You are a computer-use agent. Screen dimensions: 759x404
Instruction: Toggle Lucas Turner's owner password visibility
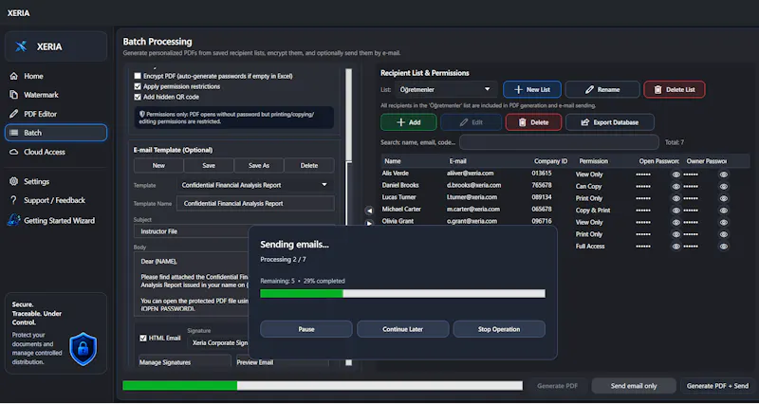point(723,198)
